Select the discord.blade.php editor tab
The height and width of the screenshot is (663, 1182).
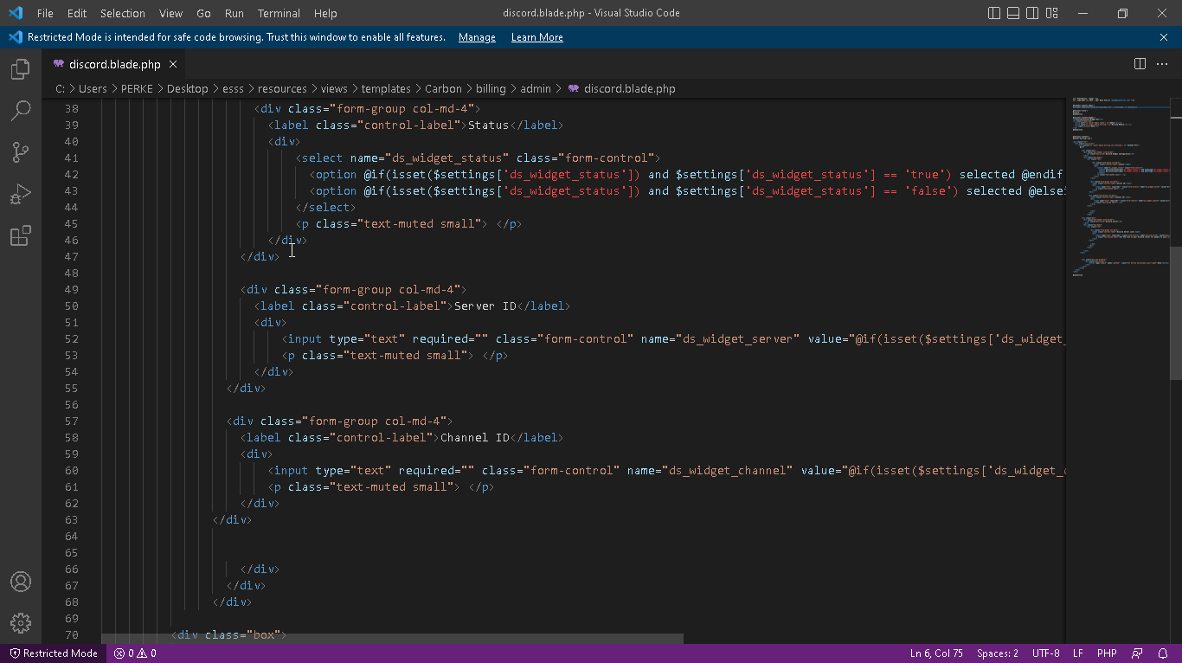[x=113, y=64]
